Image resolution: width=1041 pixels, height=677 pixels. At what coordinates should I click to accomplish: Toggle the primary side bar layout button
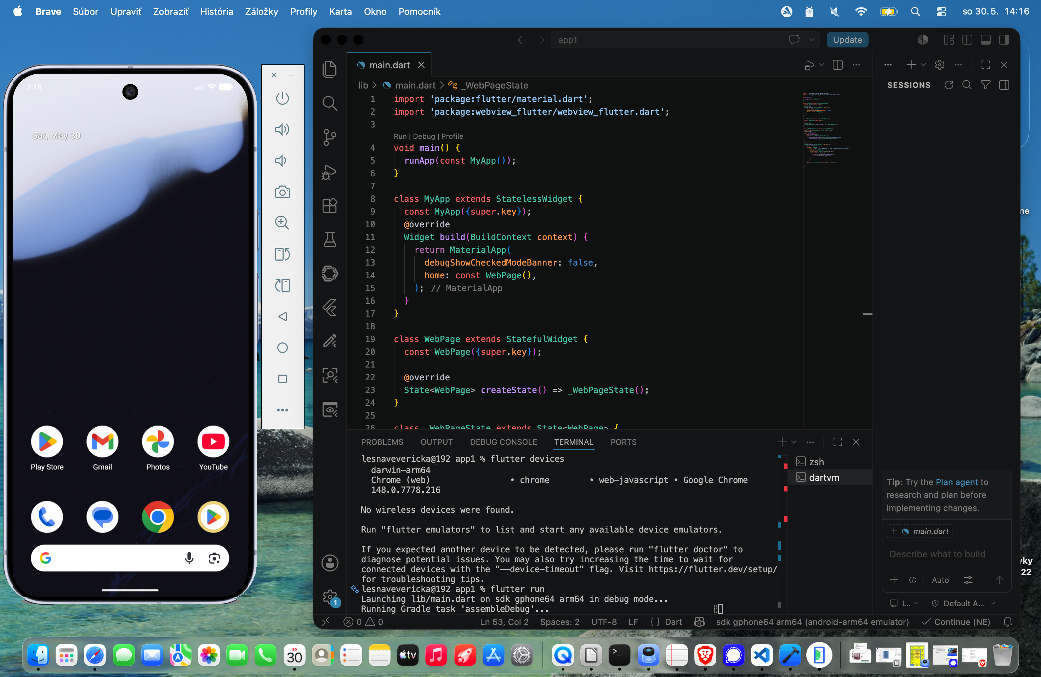coord(967,40)
